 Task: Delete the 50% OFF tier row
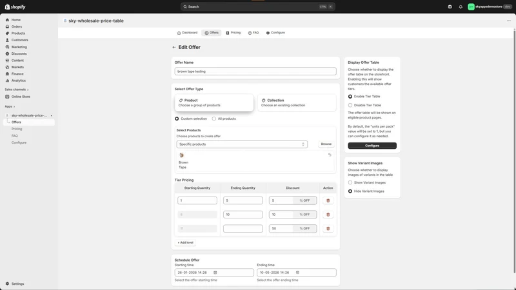328,229
